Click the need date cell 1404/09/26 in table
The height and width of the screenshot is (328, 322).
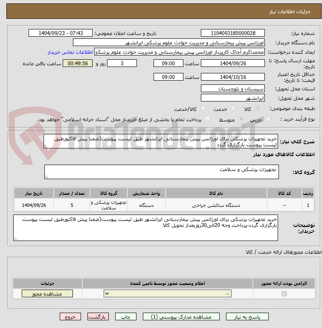(34, 206)
